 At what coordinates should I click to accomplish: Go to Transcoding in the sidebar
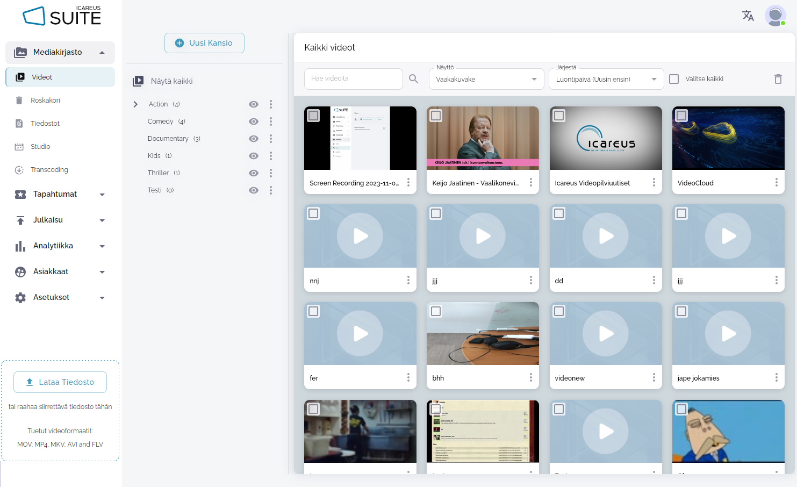pos(49,170)
